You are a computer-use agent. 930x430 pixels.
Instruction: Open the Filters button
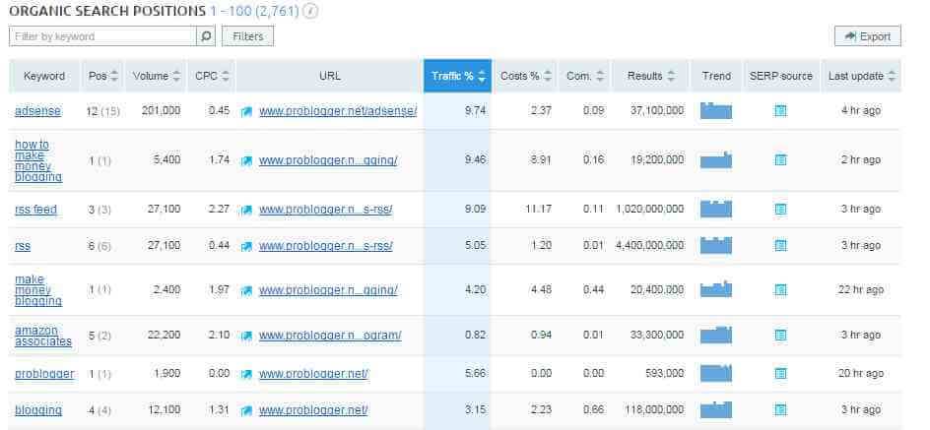(x=248, y=36)
